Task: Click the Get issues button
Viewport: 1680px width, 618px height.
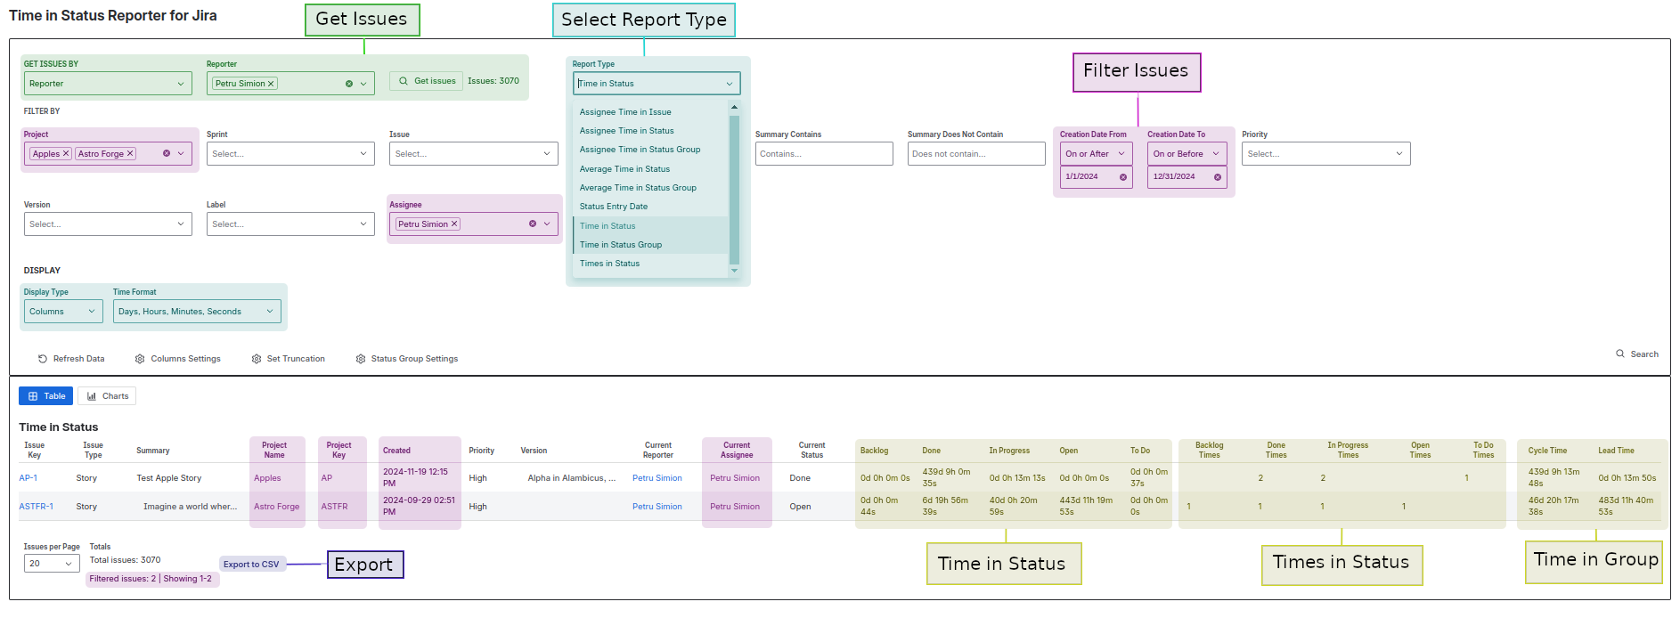Action: coord(426,81)
